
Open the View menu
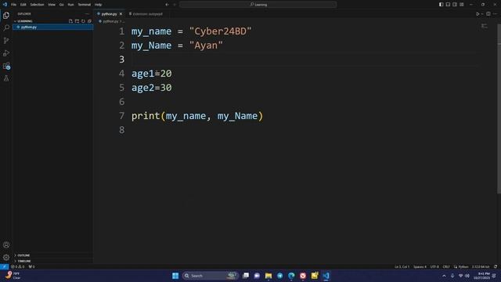coord(52,5)
